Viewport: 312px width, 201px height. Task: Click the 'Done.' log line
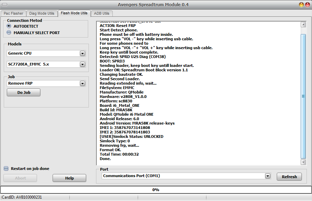pyautogui.click(x=105, y=159)
